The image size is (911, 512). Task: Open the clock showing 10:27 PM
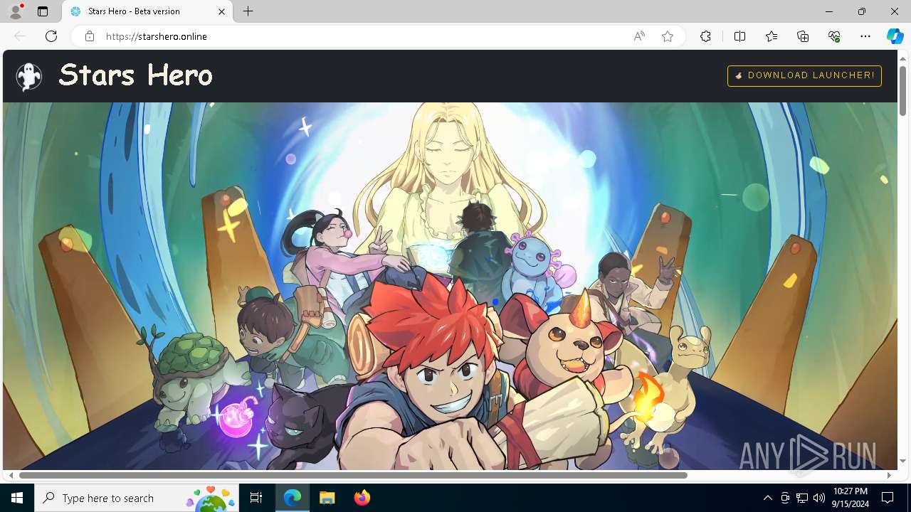(850, 498)
